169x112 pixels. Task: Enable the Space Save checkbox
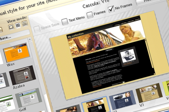tap(37, 29)
